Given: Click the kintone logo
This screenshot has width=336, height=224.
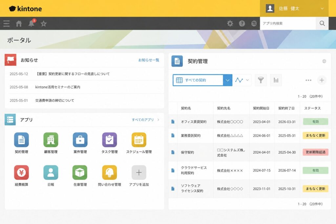Looking at the screenshot, I should (x=25, y=9).
